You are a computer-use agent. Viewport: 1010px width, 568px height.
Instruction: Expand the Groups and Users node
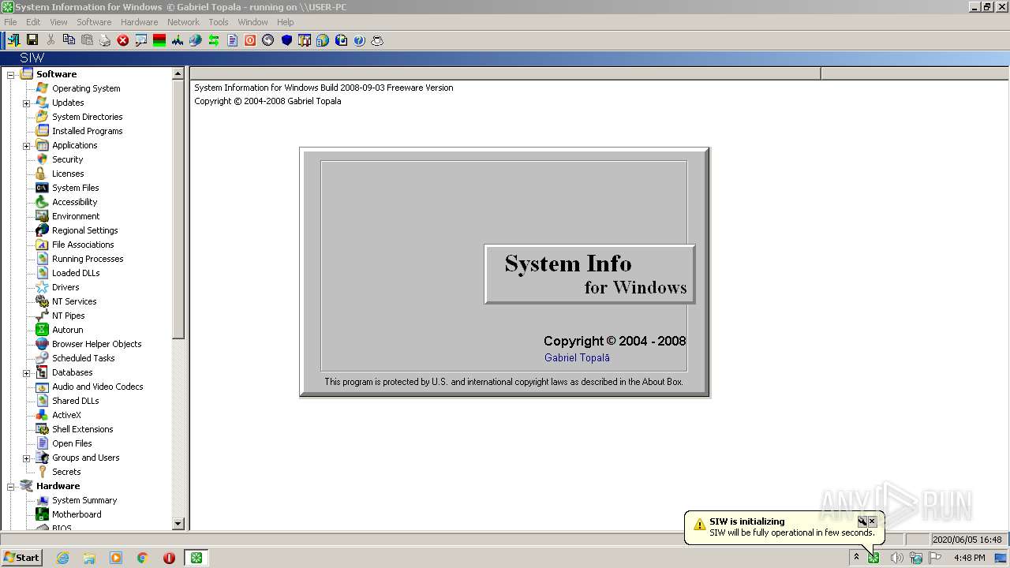(x=26, y=458)
